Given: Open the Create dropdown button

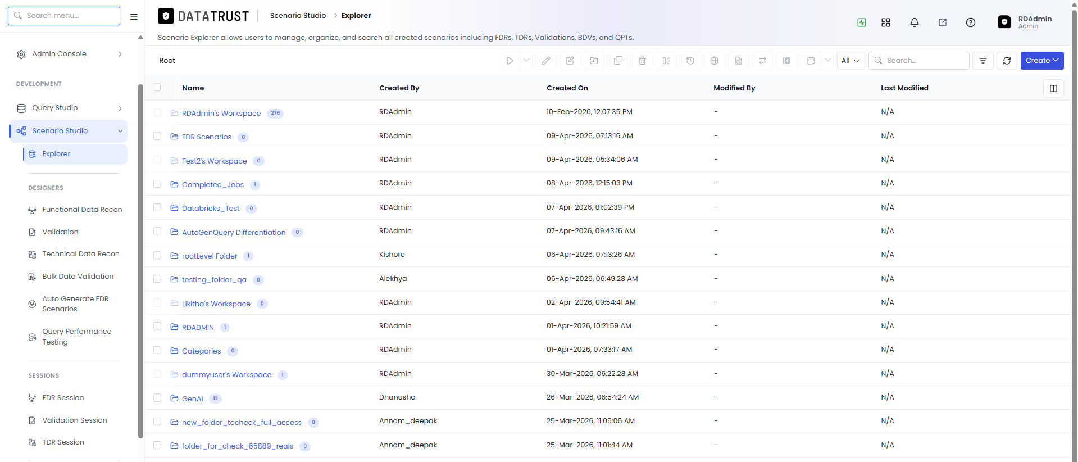Looking at the screenshot, I should [1042, 61].
